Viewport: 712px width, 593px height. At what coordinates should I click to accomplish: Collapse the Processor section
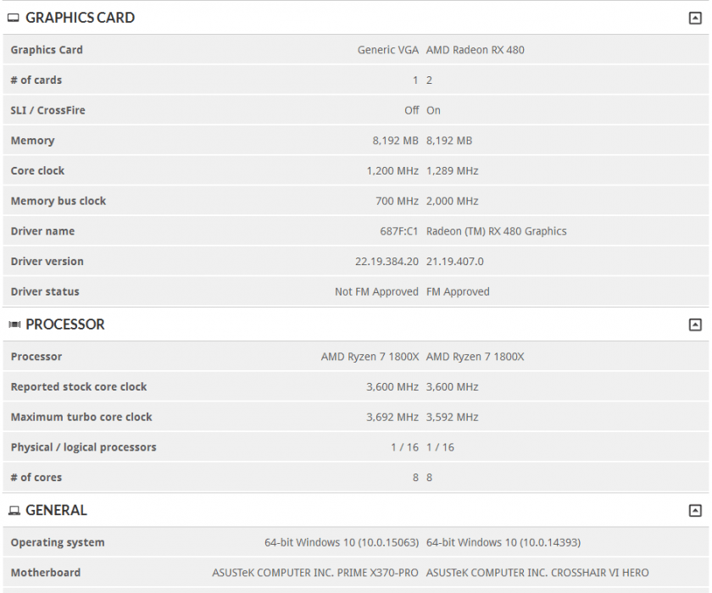point(697,324)
